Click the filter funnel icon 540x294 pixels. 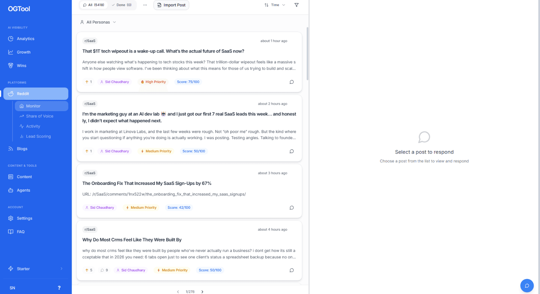click(296, 5)
